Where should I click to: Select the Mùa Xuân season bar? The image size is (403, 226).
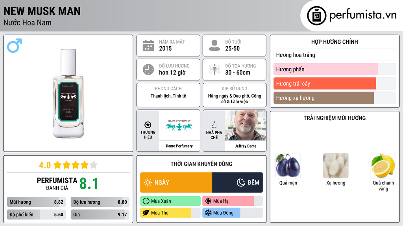170,201
